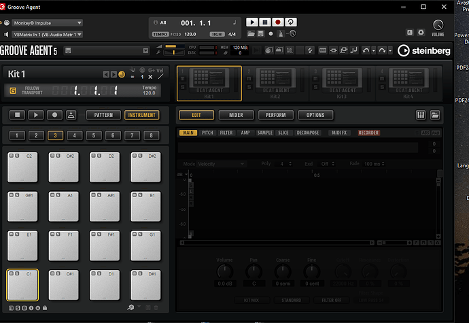The height and width of the screenshot is (323, 469).
Task: Load the next kit with right arrow
Action: pyautogui.click(x=114, y=74)
